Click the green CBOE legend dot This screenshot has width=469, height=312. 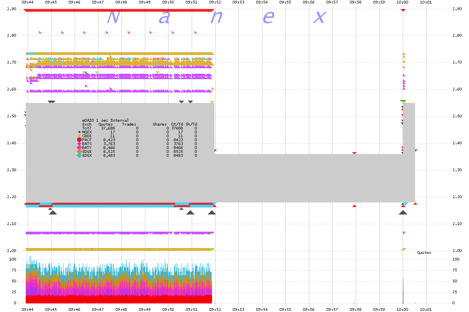pyautogui.click(x=79, y=136)
